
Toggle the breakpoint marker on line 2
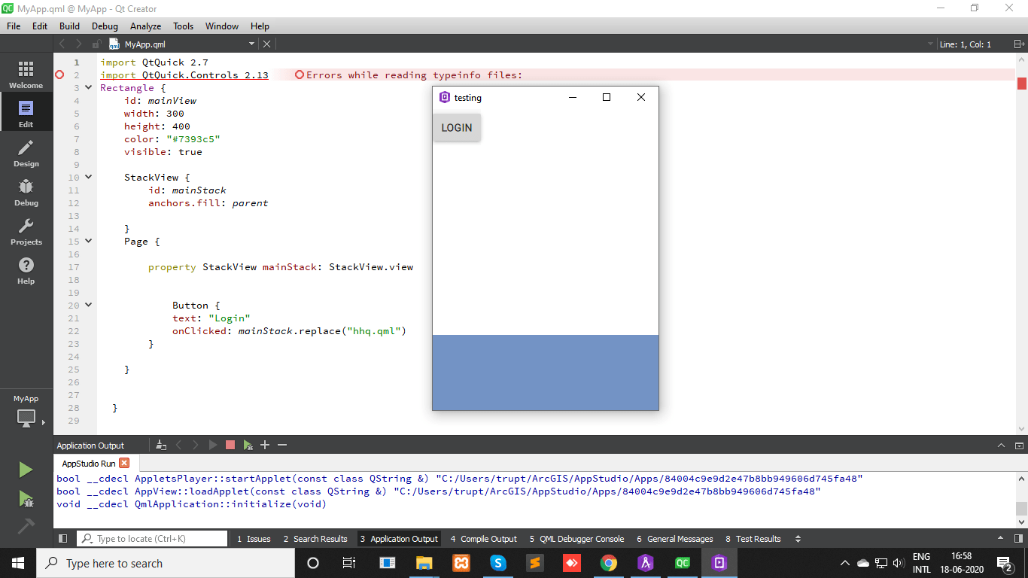(x=60, y=75)
